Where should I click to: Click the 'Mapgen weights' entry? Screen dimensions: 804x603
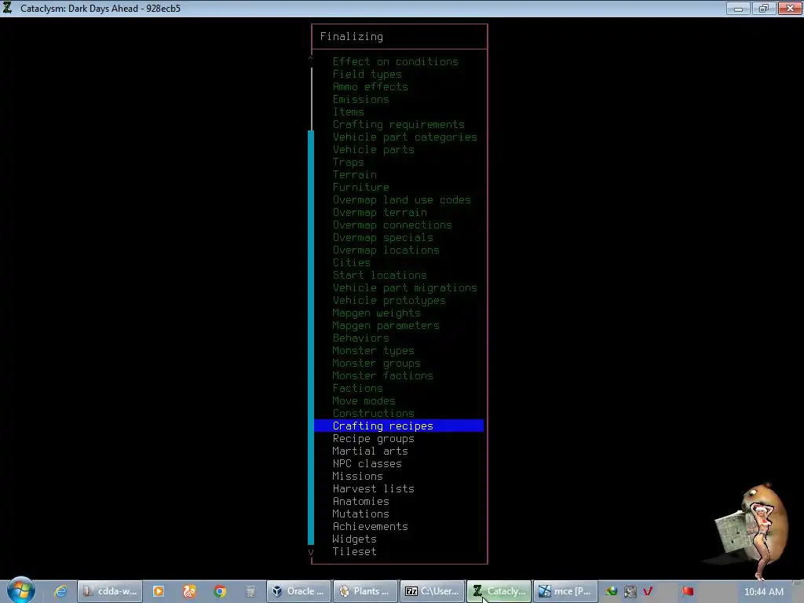tap(376, 312)
